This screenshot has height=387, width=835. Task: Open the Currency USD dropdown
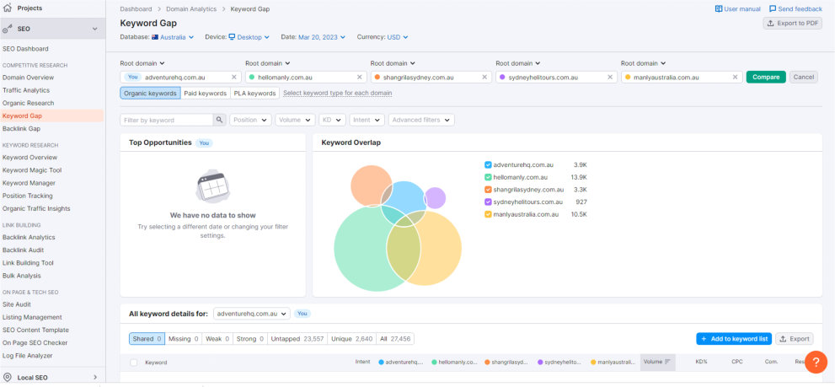coord(398,37)
